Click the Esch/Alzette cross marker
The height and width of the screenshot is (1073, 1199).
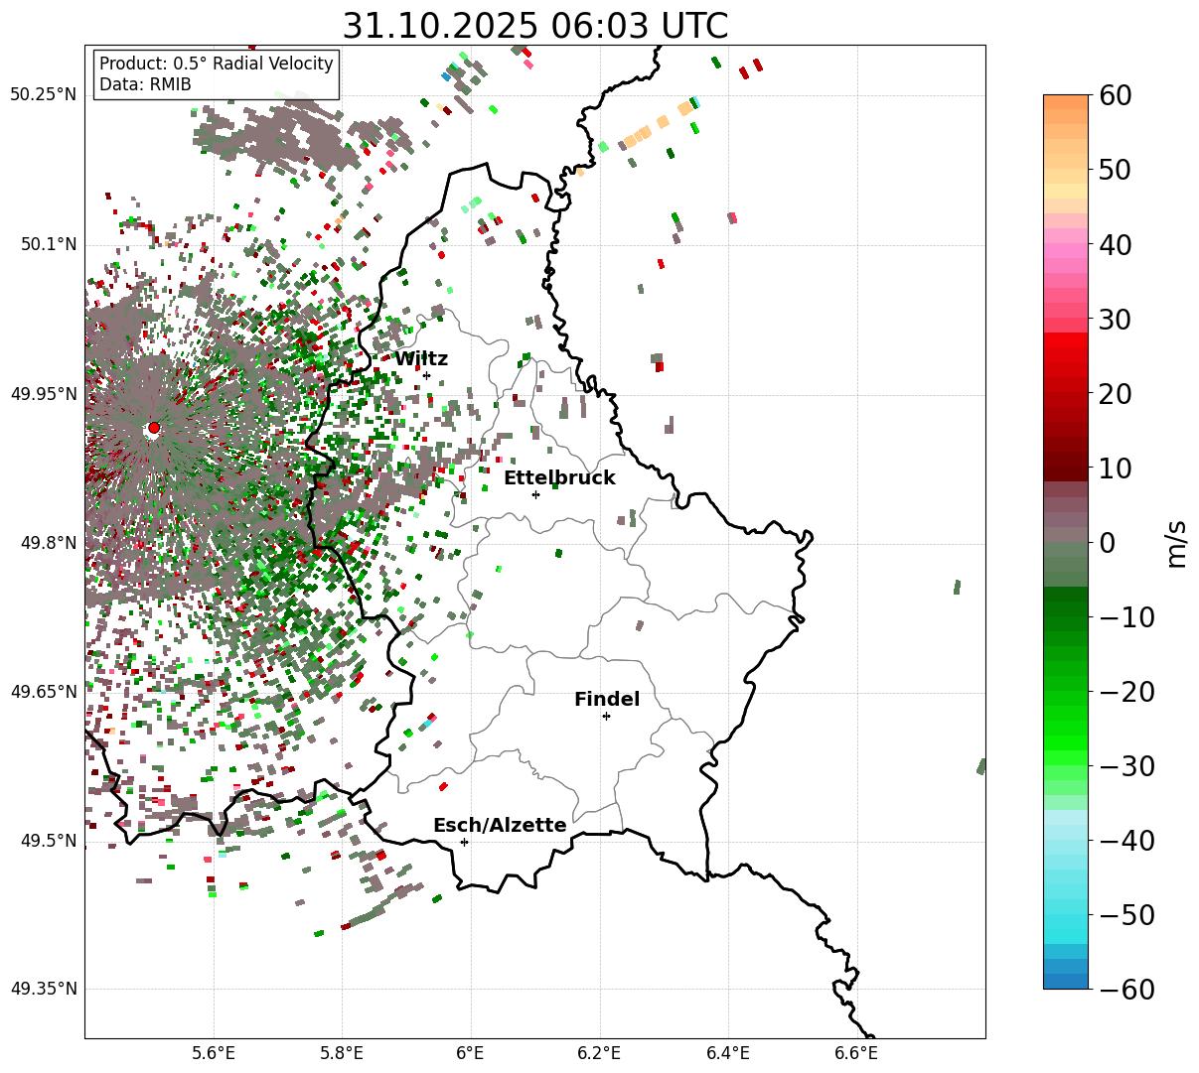point(464,842)
